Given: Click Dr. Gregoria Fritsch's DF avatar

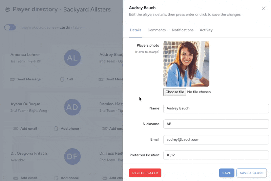Looking at the screenshot, I should 72,157.
